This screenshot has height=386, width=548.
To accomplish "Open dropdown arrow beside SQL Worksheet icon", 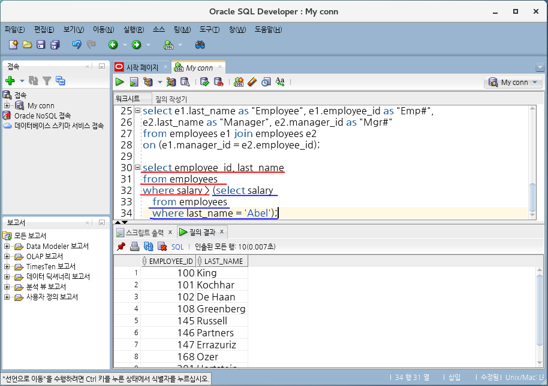I will pos(180,45).
